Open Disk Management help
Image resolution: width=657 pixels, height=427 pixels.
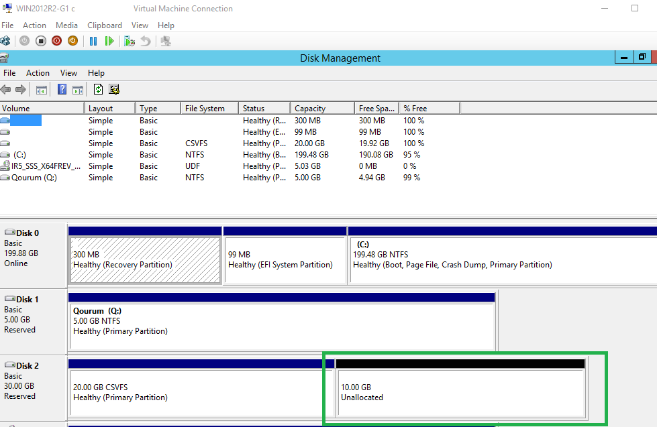click(62, 89)
